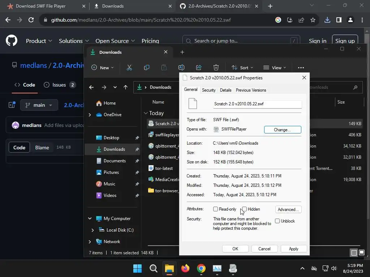Go back in Chrome browser
Image resolution: width=370 pixels, height=277 pixels.
tap(8, 20)
